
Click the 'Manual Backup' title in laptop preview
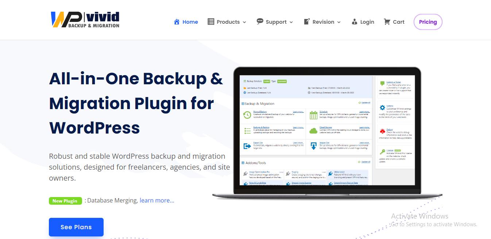(x=260, y=112)
